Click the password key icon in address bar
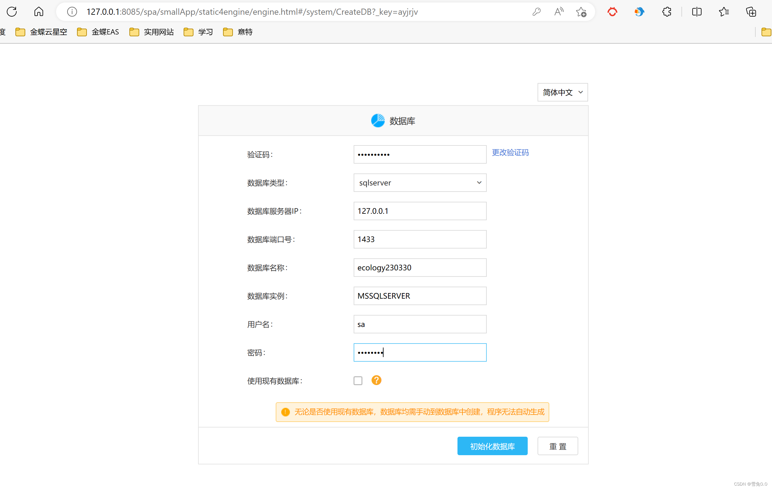 [536, 12]
